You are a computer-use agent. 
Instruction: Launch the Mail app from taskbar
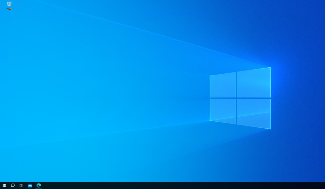tap(30, 186)
